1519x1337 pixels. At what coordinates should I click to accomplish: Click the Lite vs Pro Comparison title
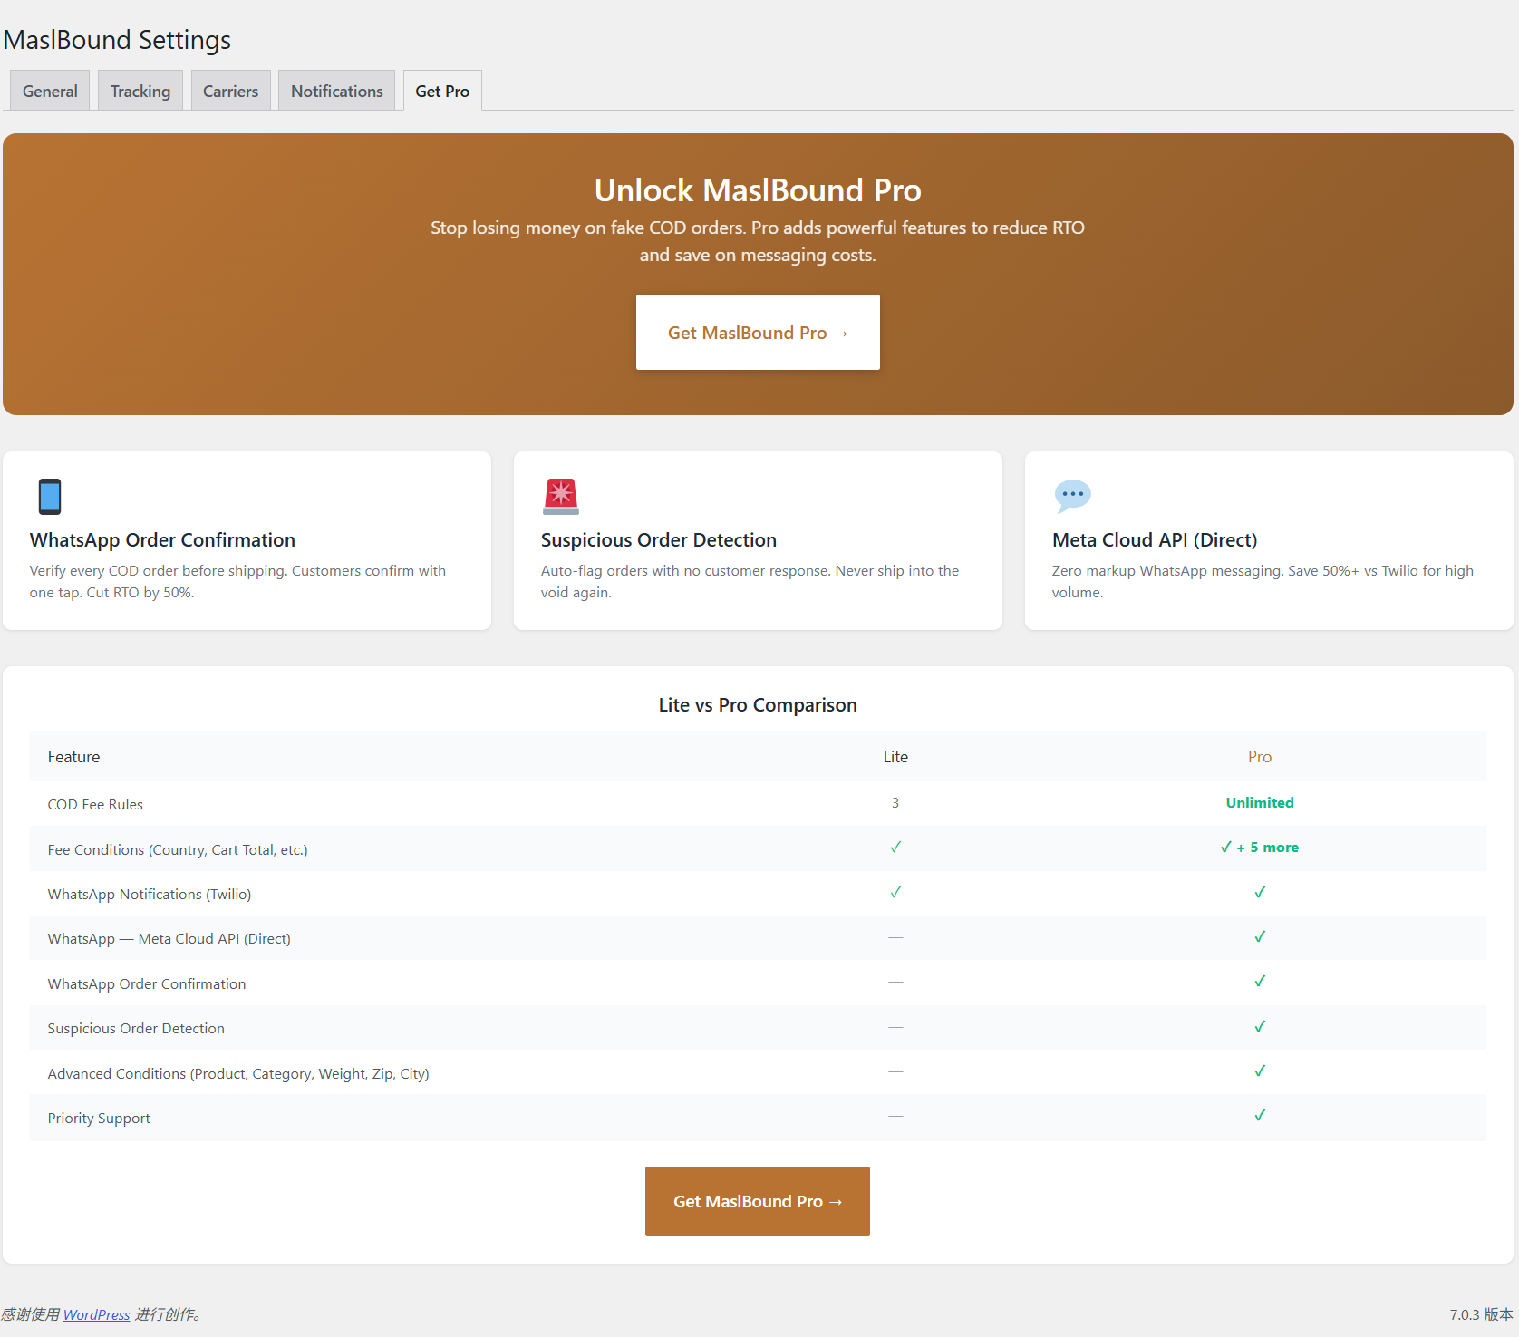point(758,705)
